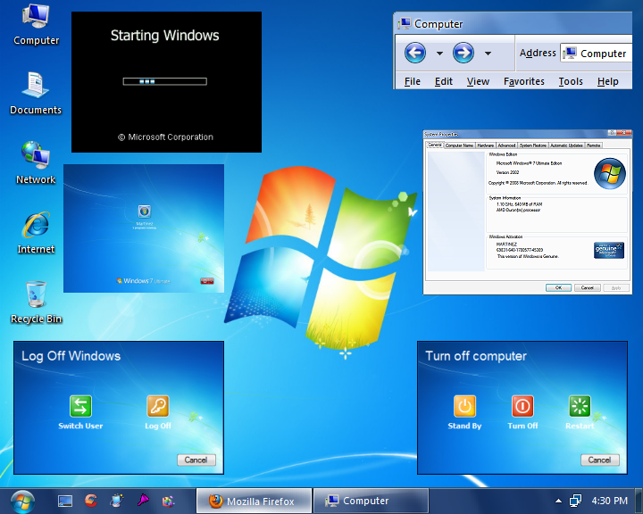Click the Back arrow in Computer window
Viewport: 643px width, 514px height.
point(414,53)
